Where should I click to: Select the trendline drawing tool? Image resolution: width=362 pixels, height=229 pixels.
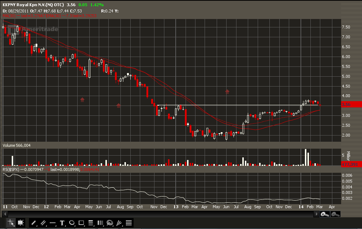click(33, 223)
